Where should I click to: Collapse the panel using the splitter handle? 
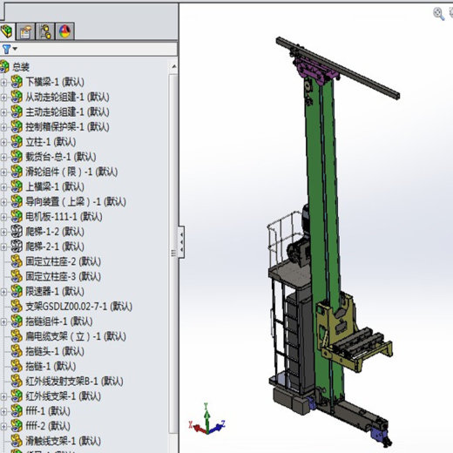[181, 241]
